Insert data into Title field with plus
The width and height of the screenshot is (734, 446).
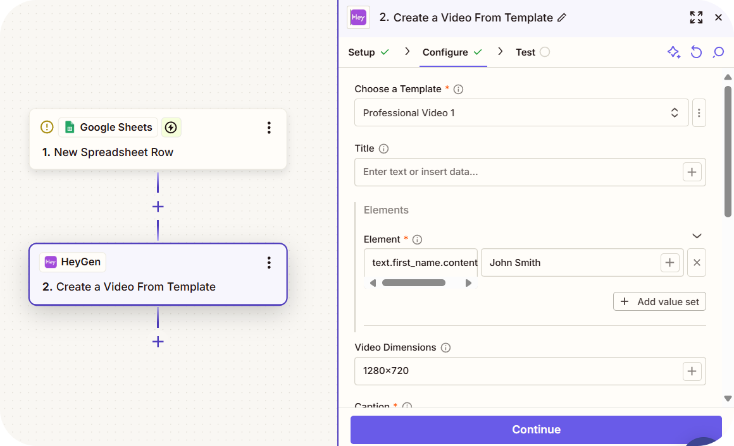point(692,172)
